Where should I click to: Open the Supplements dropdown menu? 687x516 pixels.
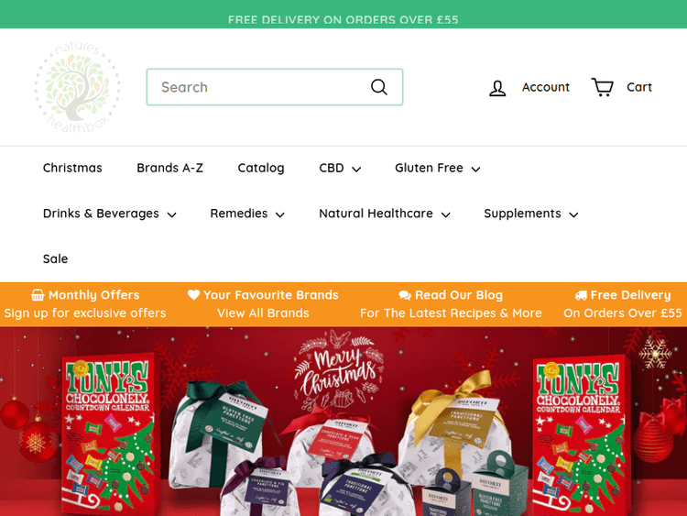pyautogui.click(x=531, y=214)
